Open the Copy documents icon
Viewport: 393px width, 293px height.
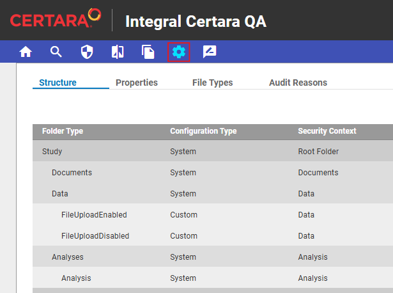pyautogui.click(x=148, y=52)
